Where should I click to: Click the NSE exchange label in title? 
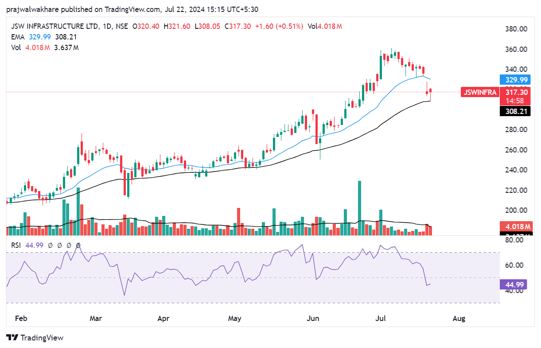coord(122,27)
